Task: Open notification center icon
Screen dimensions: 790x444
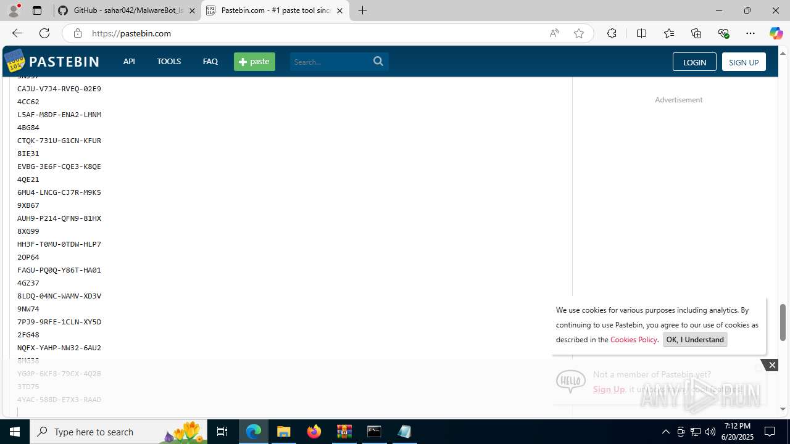Action: pos(770,432)
